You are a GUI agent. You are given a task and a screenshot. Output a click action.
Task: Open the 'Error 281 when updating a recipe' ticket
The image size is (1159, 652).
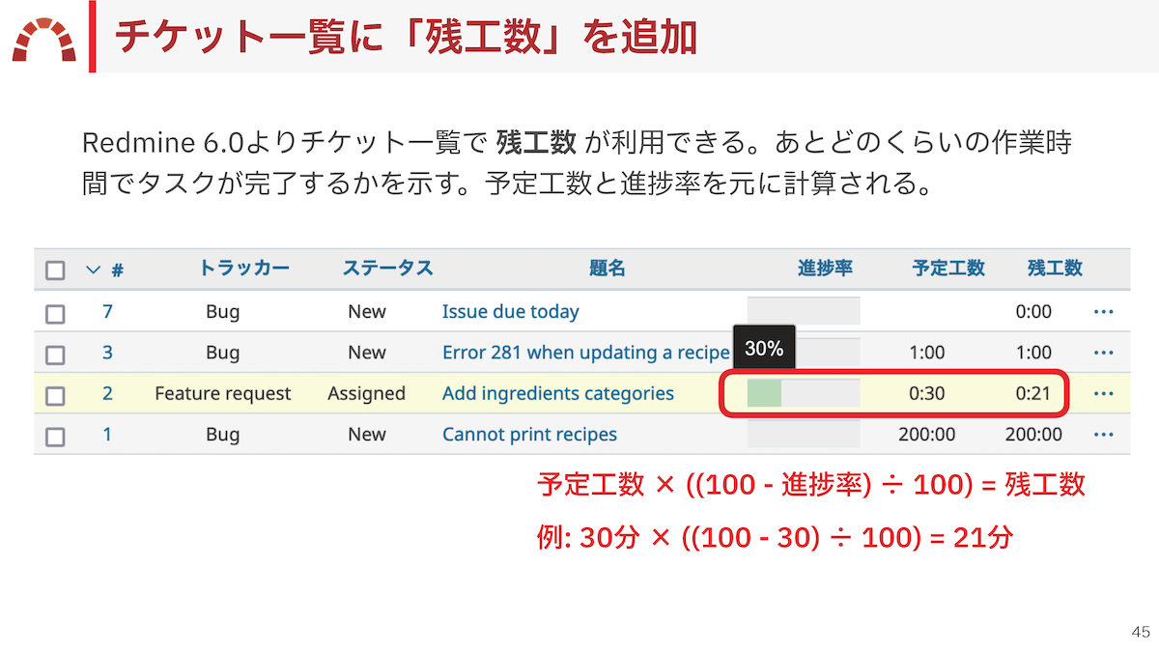[583, 352]
